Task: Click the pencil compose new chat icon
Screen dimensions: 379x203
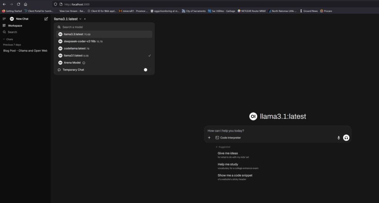Action: pyautogui.click(x=46, y=19)
